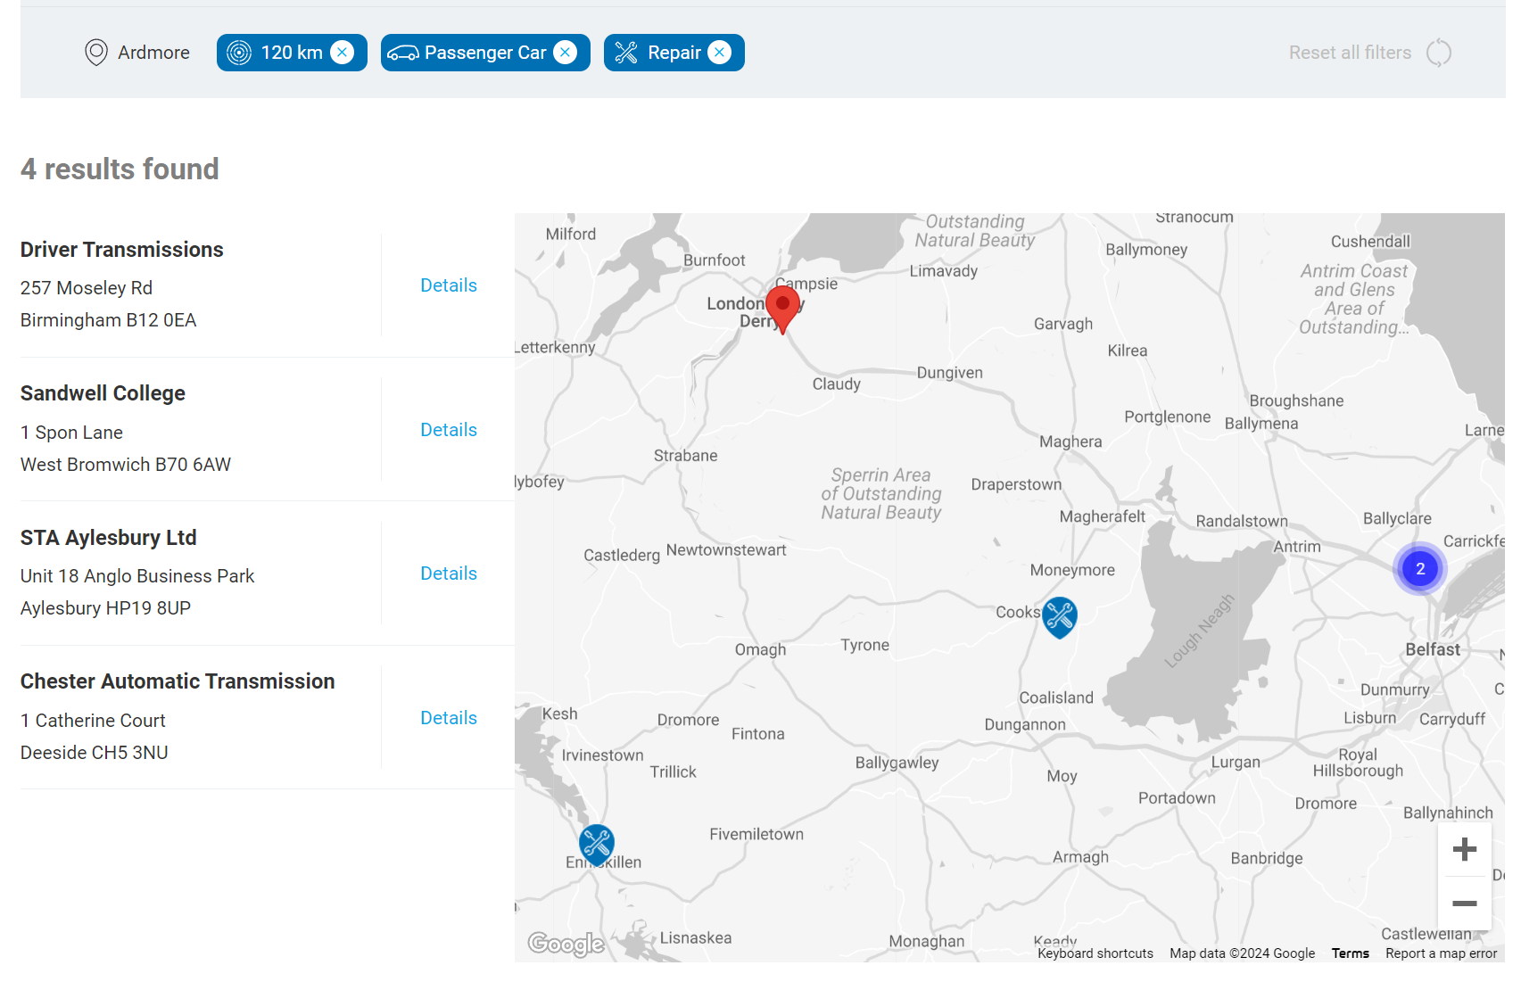Select the repair marker at Enniskillen
Screen dimensions: 1521x982
pos(597,844)
